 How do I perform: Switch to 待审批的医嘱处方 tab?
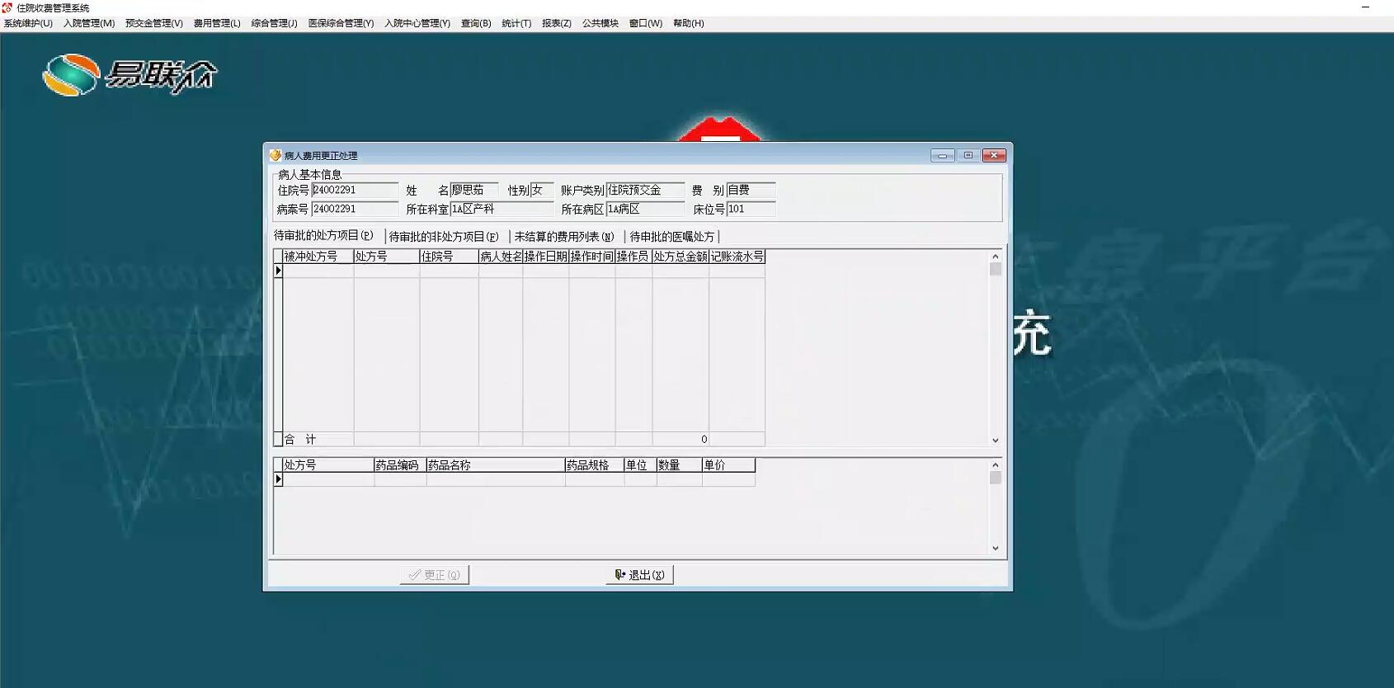coord(672,237)
